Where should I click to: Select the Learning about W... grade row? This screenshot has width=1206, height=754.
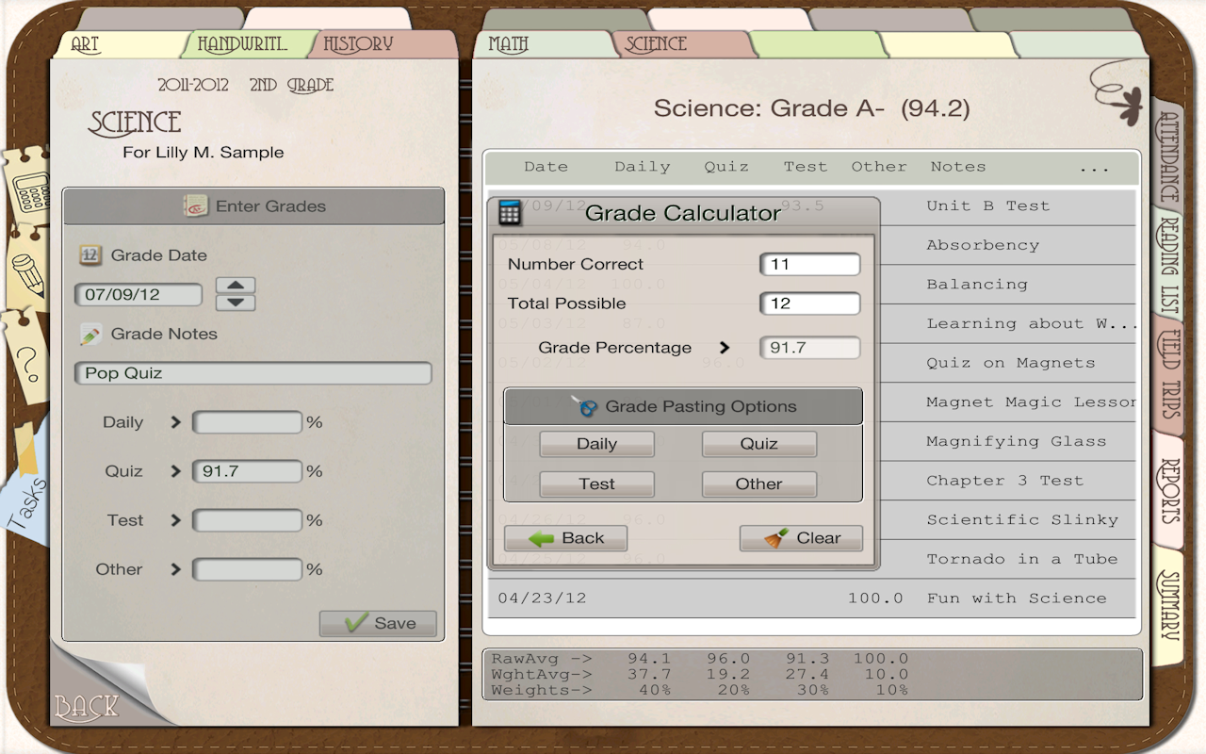(x=811, y=324)
